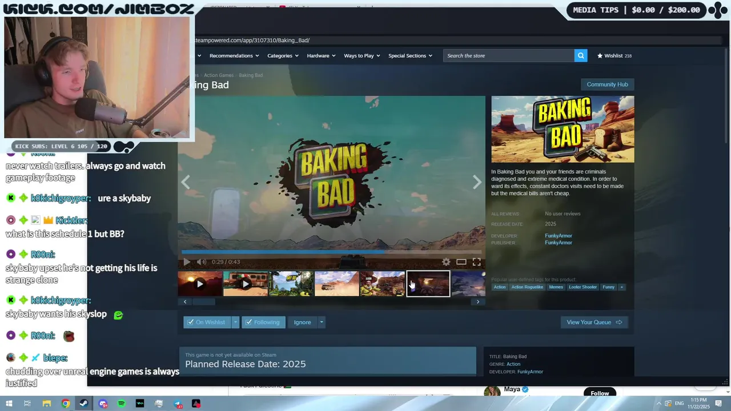The image size is (731, 411).
Task: Open the Windows notification center icon
Action: (718, 404)
